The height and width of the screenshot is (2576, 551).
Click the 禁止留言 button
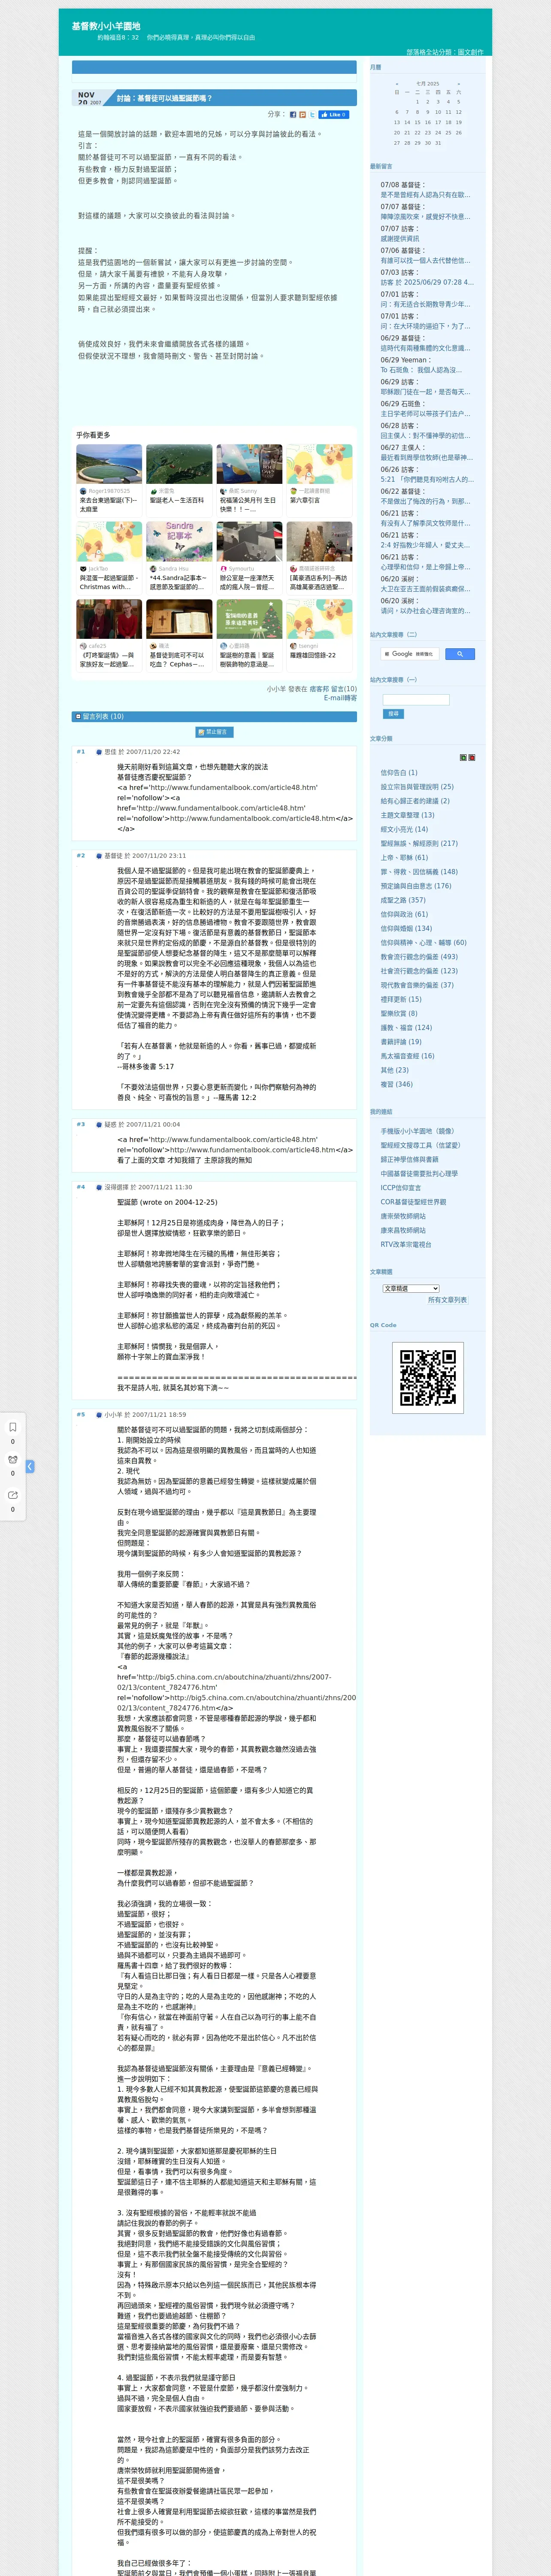(x=214, y=732)
